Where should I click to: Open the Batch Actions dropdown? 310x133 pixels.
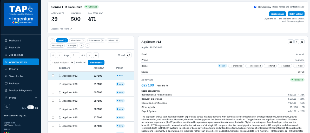[x=62, y=63]
